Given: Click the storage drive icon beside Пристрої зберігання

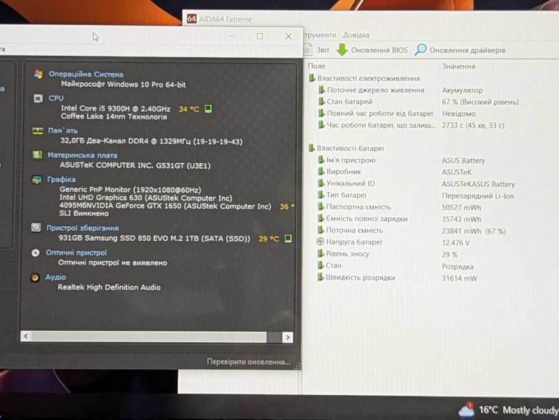Looking at the screenshot, I should point(36,228).
